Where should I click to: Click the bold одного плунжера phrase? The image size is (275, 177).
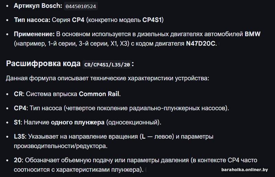pyautogui.click(x=78, y=122)
